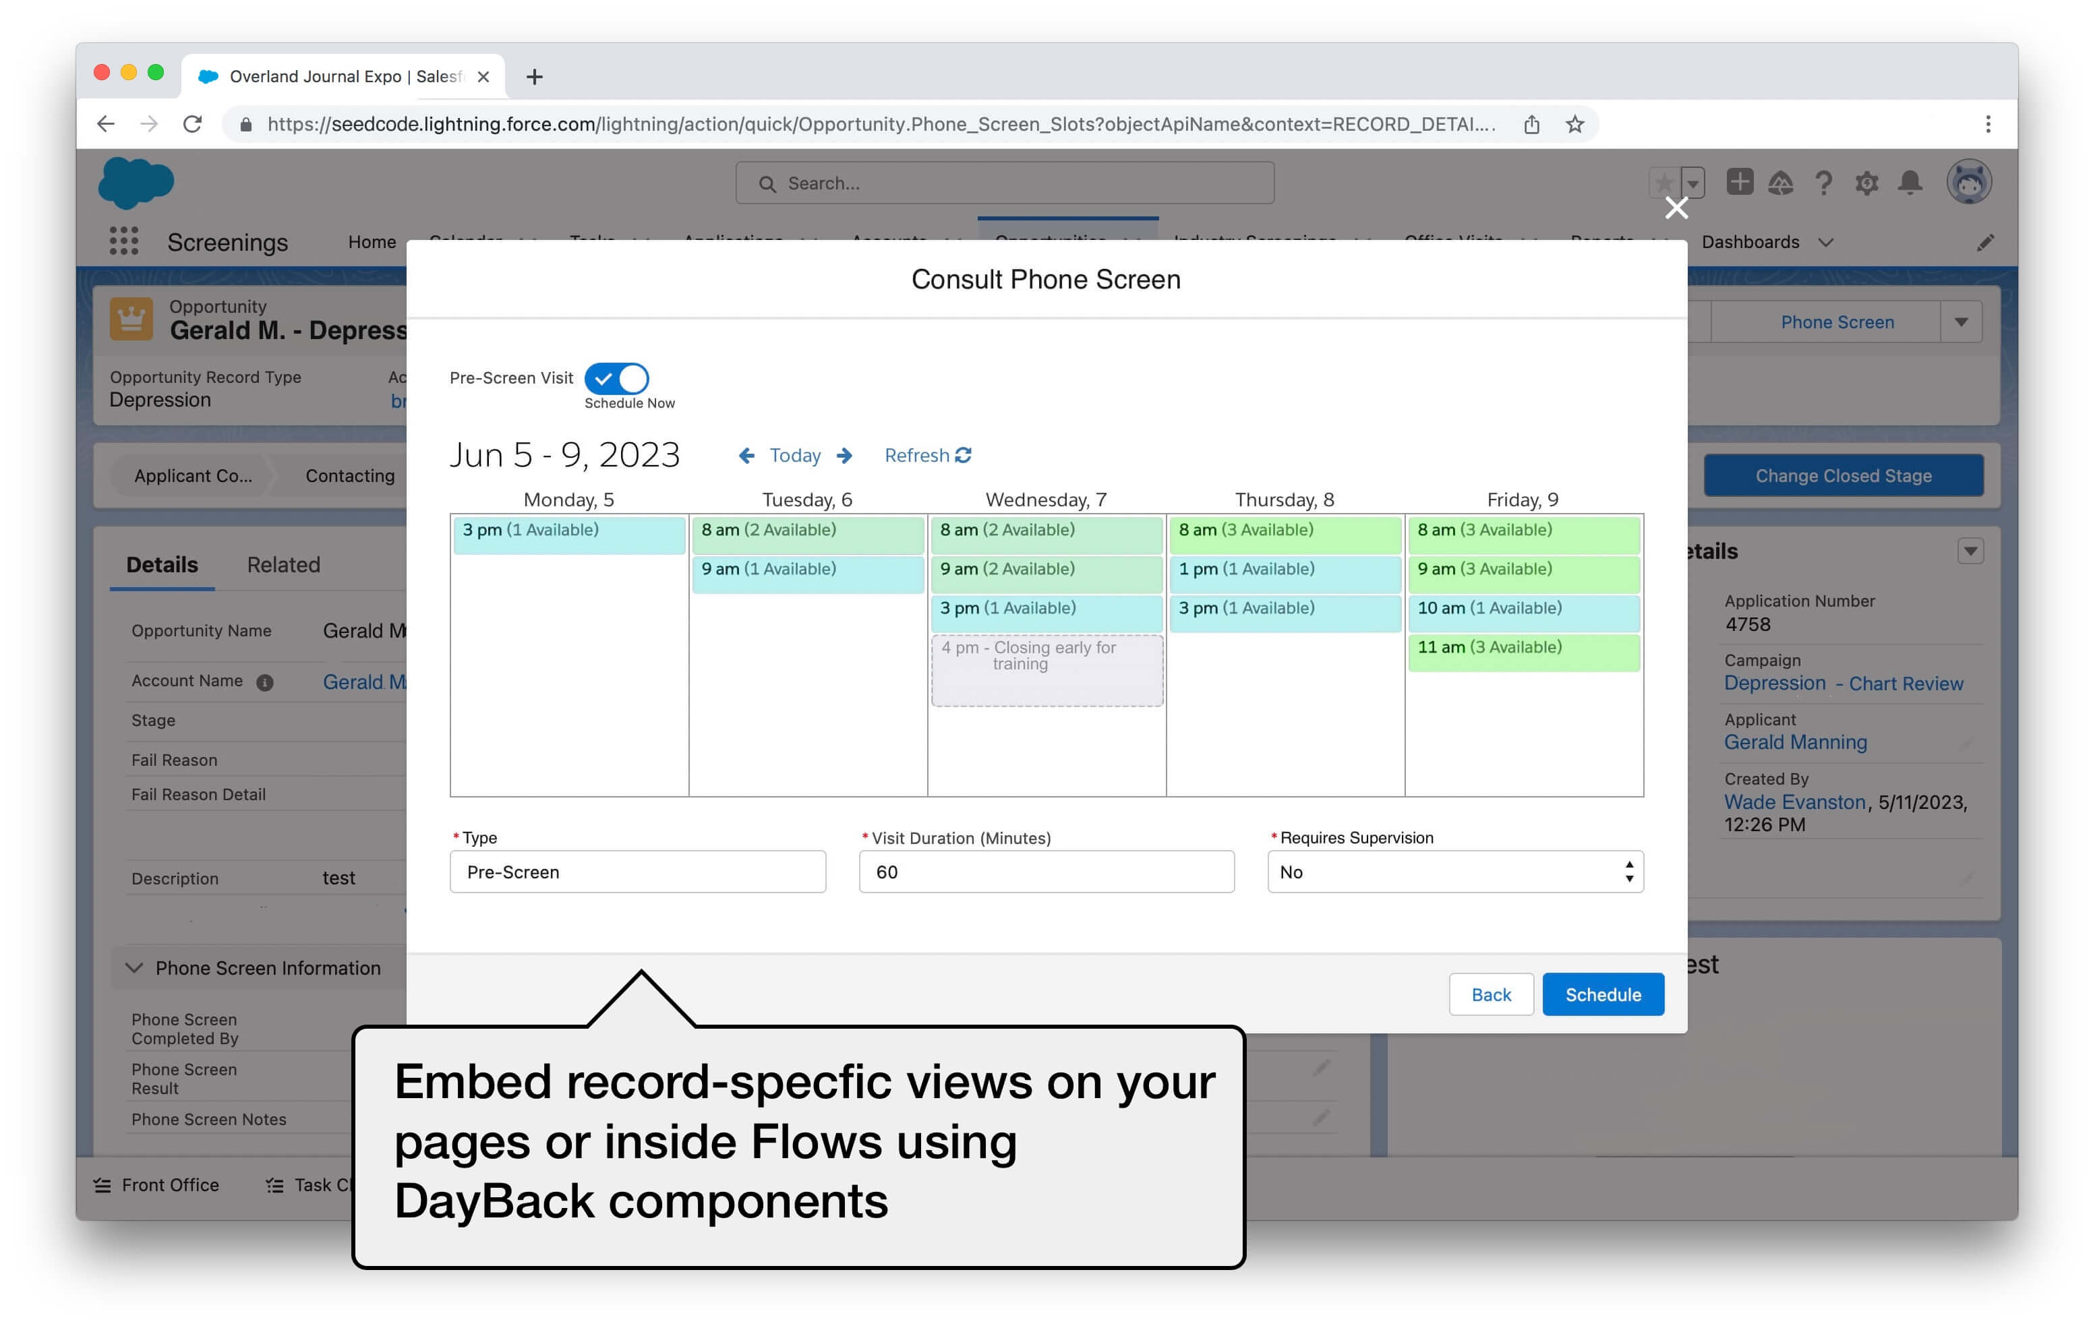Click the Change Closed Stage button

[1843, 475]
